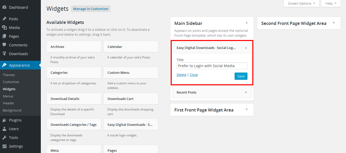Save the social login widget
The image size is (346, 153).
pyautogui.click(x=241, y=76)
